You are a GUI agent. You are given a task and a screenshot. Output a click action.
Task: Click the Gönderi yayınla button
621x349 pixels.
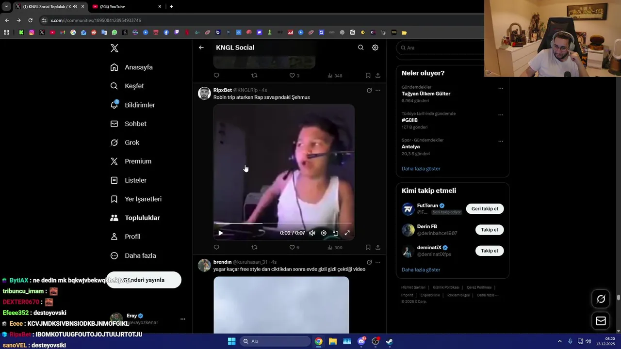[144, 280]
